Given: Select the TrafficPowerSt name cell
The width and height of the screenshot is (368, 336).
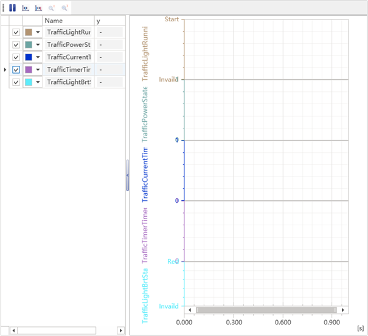Looking at the screenshot, I should pyautogui.click(x=68, y=44).
